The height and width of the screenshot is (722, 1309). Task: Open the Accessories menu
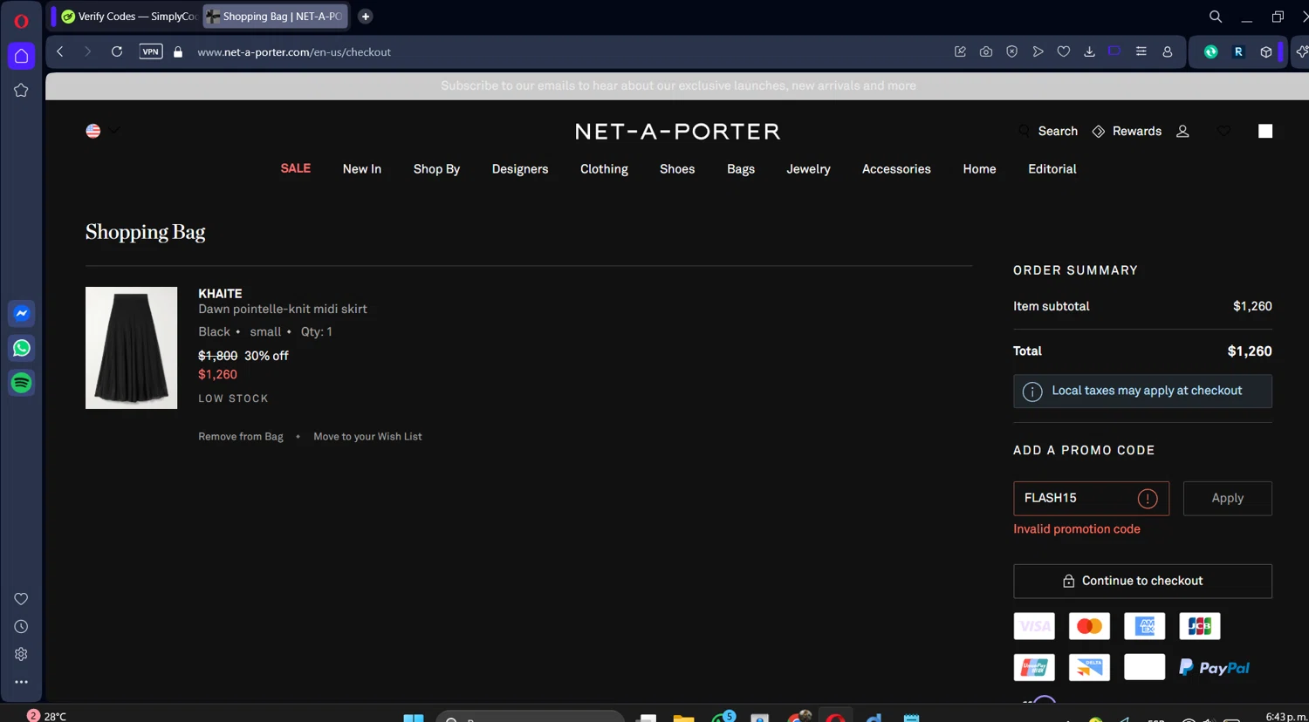[x=896, y=169]
